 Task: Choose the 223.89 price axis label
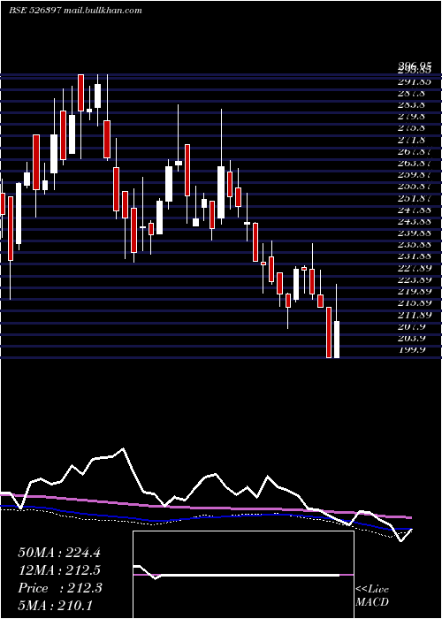click(414, 280)
